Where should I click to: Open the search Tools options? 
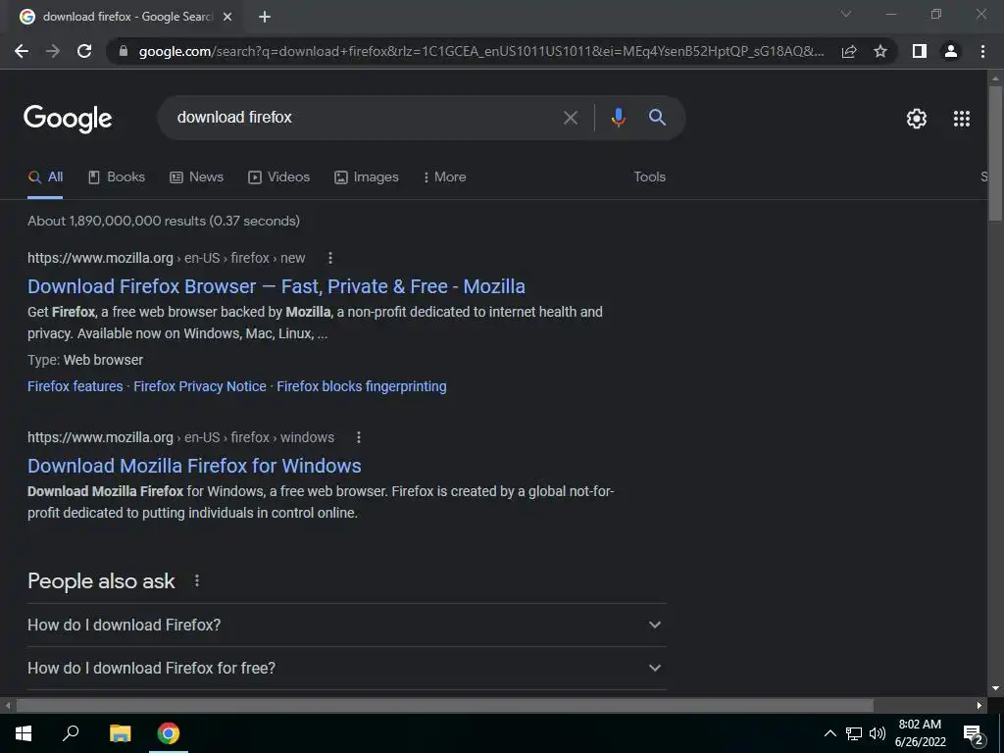(649, 177)
